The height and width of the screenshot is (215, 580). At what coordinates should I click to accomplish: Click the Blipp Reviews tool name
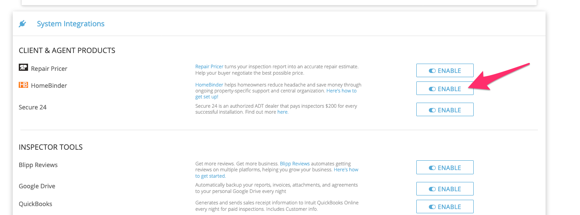point(38,165)
